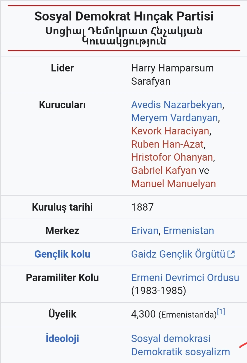247x363 pixels.
Task: Click the red Kevork Haraciyan link
Action: coord(170,131)
